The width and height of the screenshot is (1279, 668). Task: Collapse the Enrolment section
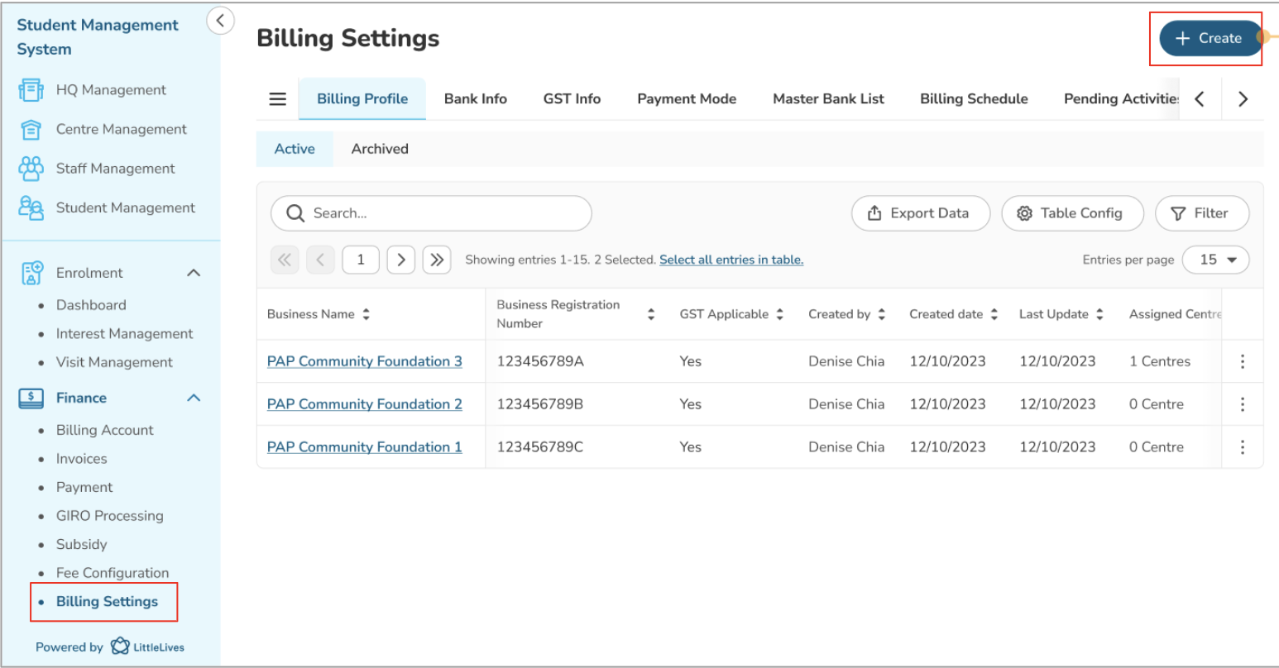194,273
